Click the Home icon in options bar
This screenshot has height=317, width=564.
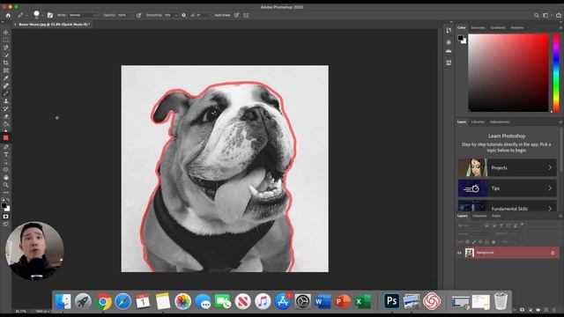[8, 15]
